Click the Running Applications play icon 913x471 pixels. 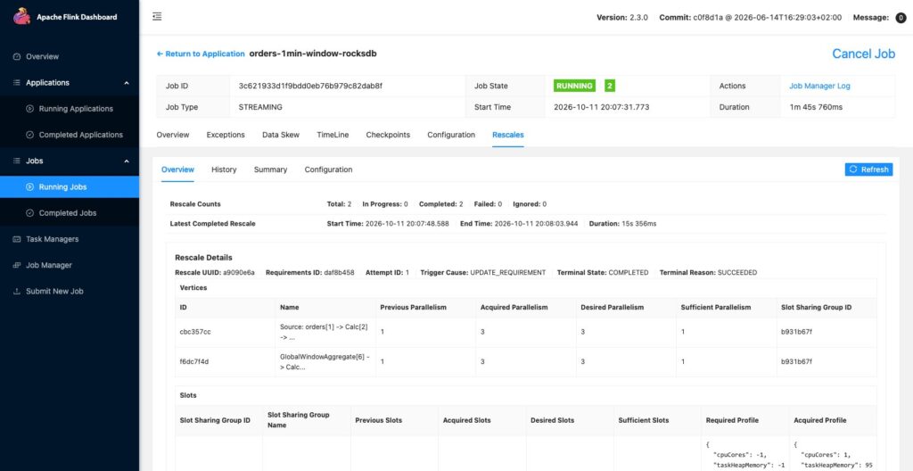pos(30,109)
